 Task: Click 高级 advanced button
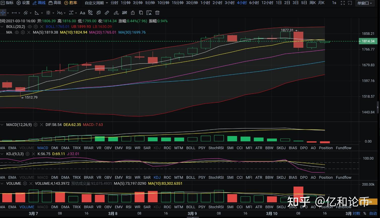coord(55,3)
